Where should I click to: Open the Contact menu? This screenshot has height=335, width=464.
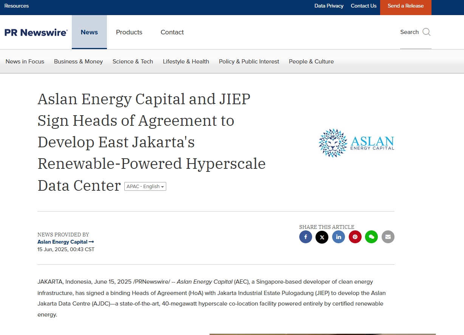coord(172,32)
